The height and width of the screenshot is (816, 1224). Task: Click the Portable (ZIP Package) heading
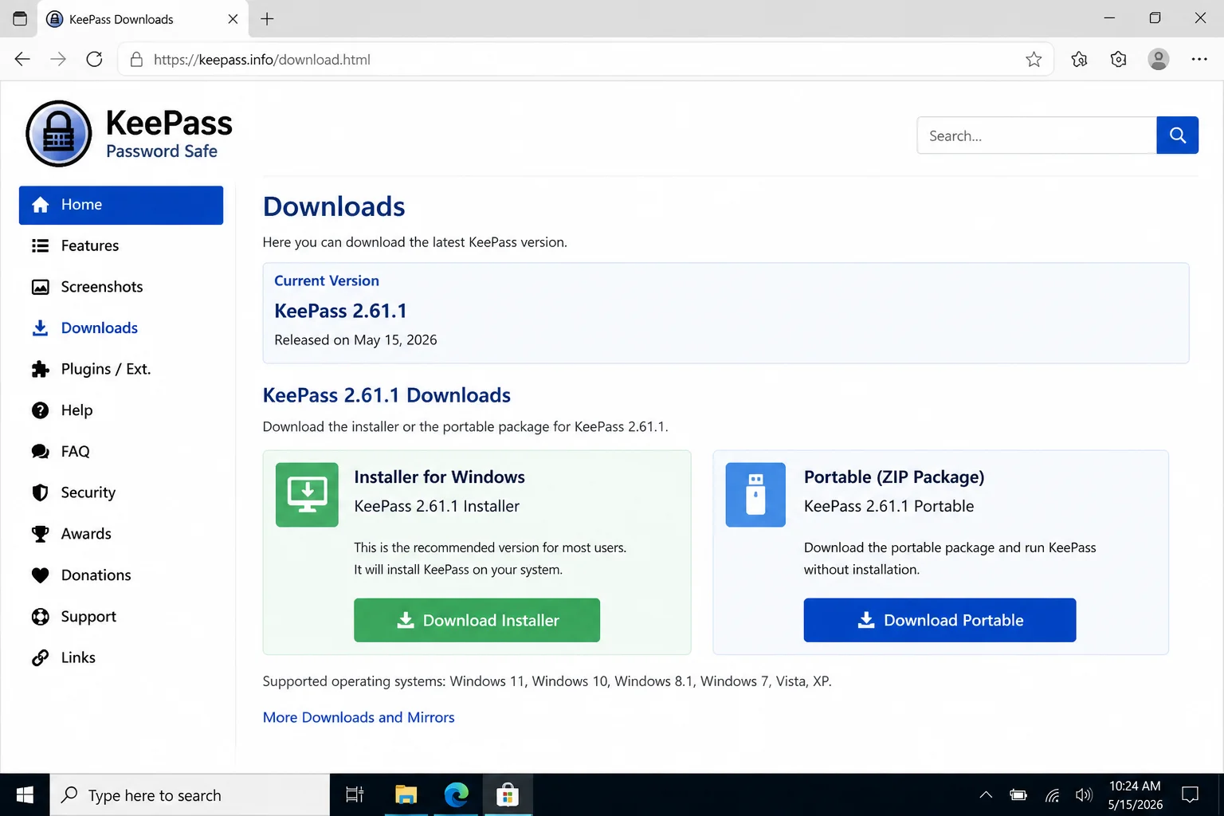click(x=894, y=477)
